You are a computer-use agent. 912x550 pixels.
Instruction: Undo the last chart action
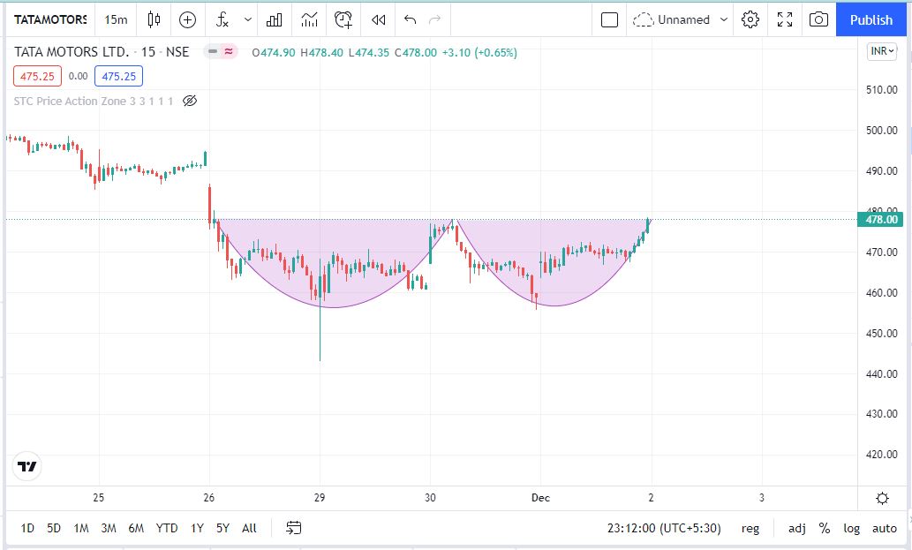click(x=410, y=19)
